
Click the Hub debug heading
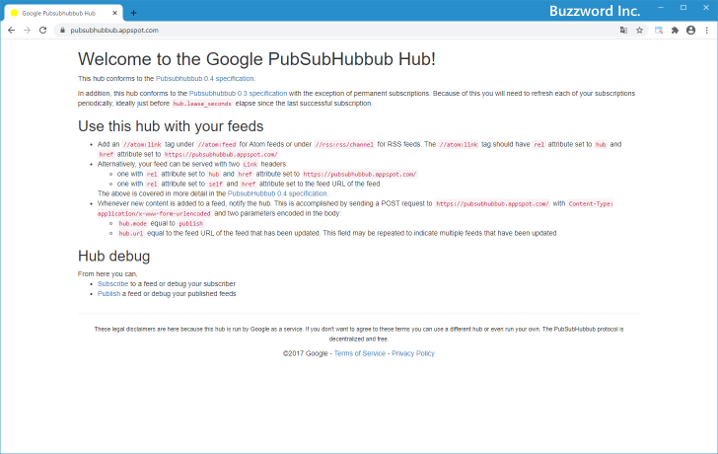114,256
